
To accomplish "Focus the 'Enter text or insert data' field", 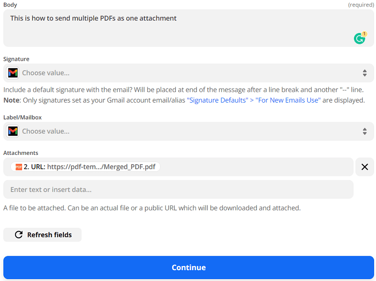I will (x=178, y=190).
